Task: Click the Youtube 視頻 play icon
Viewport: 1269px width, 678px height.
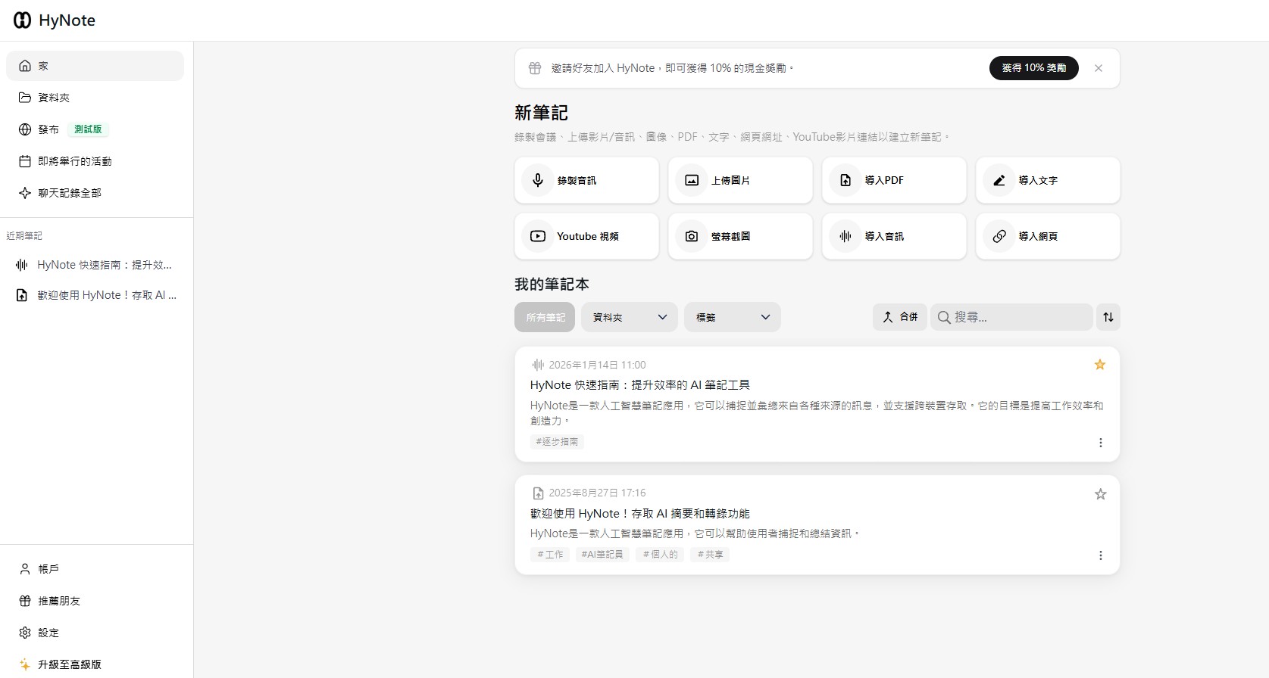Action: click(538, 236)
